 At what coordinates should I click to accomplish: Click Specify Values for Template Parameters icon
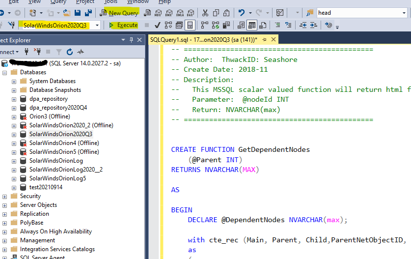(x=329, y=25)
